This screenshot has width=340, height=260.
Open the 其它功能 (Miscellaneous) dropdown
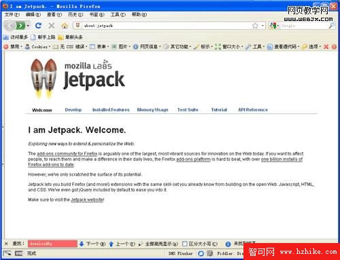(x=177, y=47)
